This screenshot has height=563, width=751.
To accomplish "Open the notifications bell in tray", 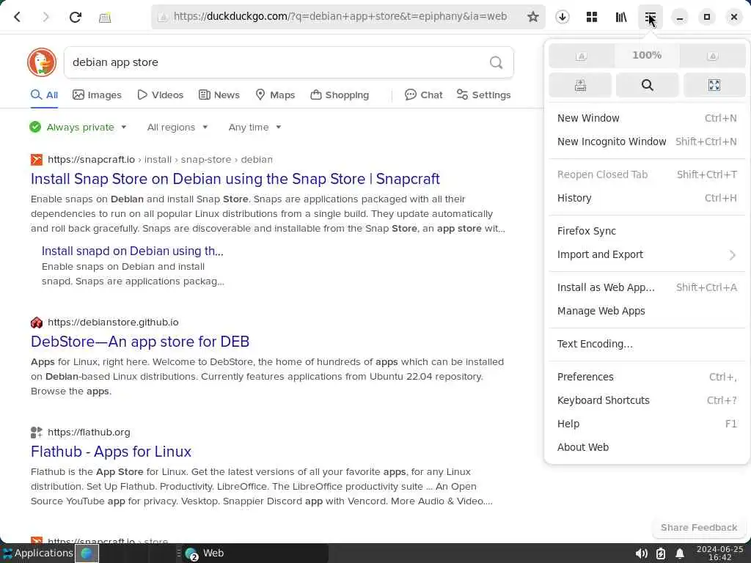I will click(x=680, y=554).
